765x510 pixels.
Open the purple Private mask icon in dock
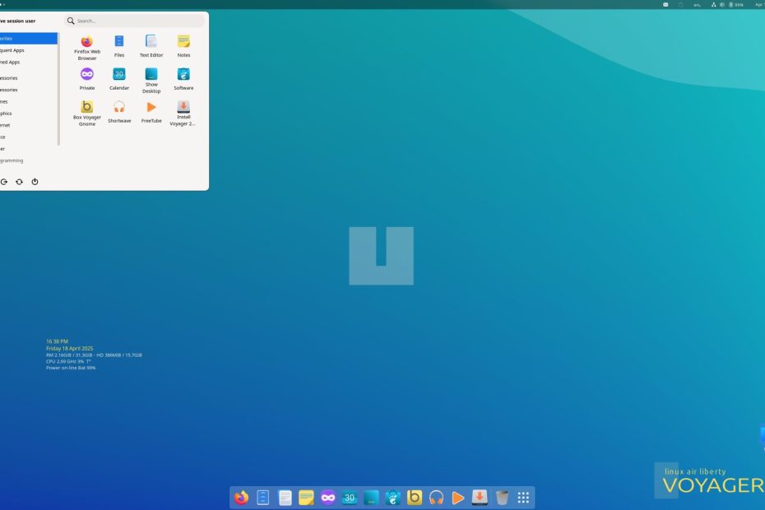click(328, 498)
